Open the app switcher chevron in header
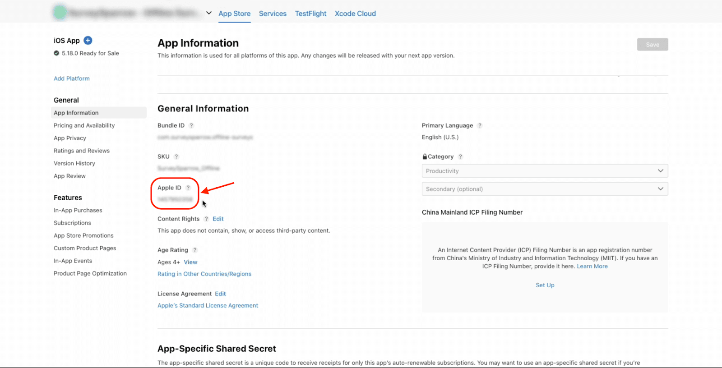Viewport: 722px width, 368px height. (x=208, y=13)
